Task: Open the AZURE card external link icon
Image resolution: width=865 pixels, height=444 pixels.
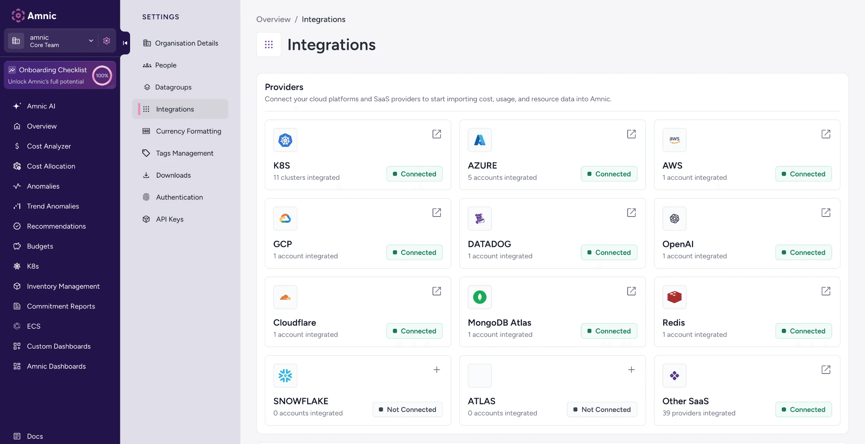Action: (x=631, y=134)
